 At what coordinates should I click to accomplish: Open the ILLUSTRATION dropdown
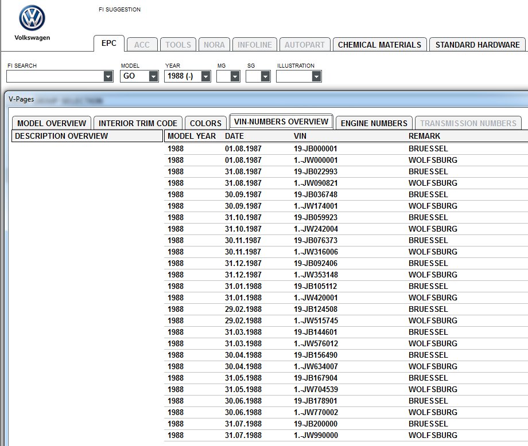pos(316,76)
